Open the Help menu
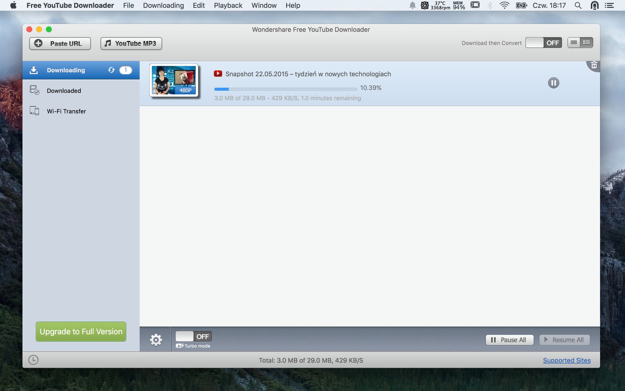 [293, 5]
